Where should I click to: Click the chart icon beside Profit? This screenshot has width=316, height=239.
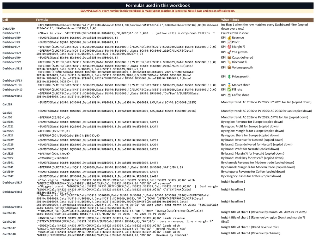tap(229, 42)
